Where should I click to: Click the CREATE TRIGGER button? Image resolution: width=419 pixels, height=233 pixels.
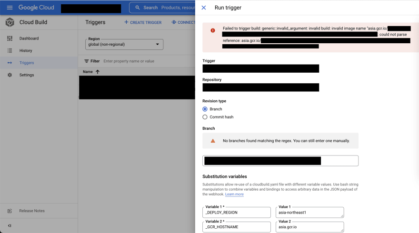click(x=143, y=22)
